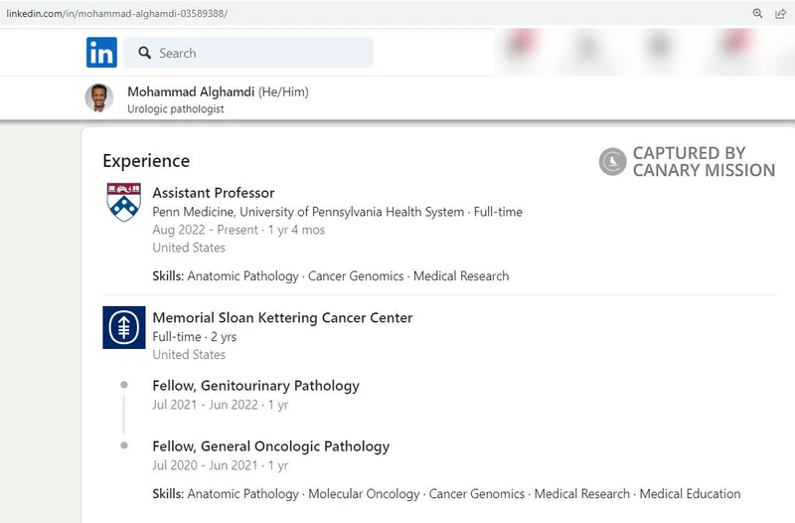Viewport: 795px width, 523px height.
Task: Open the Assistant Professor position title
Action: pos(214,193)
